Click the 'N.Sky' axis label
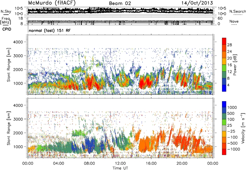Screen dimensions: 246x170 (x=6, y=11)
